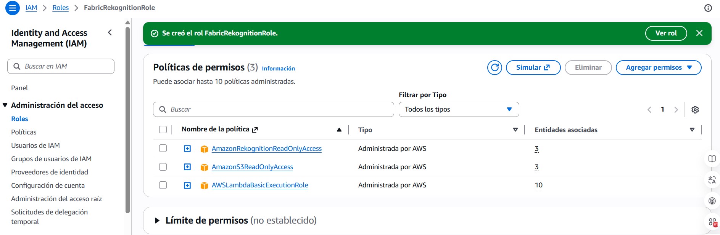This screenshot has width=720, height=235.
Task: Open the hamburger navigation menu
Action: coord(12,8)
